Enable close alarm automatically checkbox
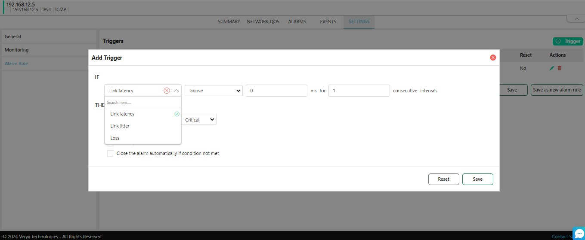This screenshot has height=240, width=585. [110, 153]
